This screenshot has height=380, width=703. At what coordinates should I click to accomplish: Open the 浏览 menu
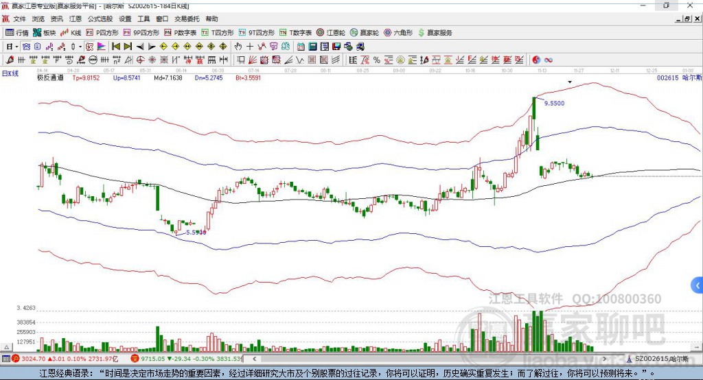[x=38, y=19]
